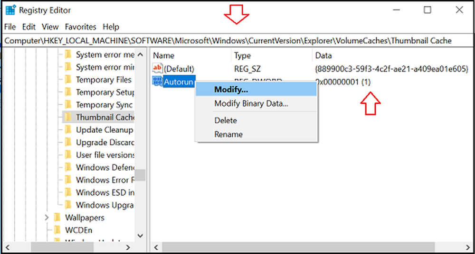Click folder icon beside Temporary Sync
Screen dimensions: 475x254
pyautogui.click(x=68, y=105)
